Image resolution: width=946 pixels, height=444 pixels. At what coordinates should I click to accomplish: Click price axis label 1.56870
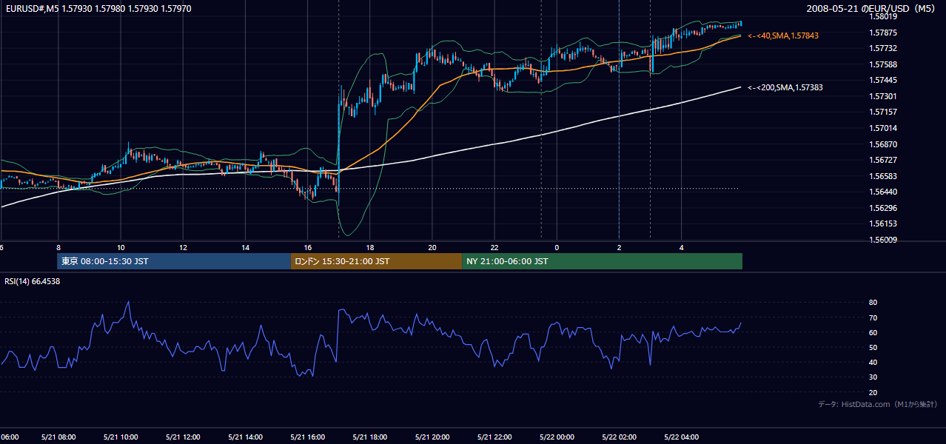click(882, 144)
